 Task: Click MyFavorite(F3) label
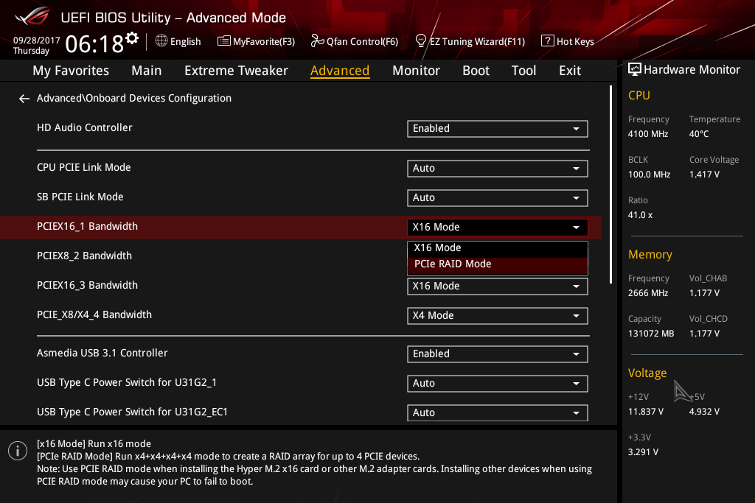[264, 42]
